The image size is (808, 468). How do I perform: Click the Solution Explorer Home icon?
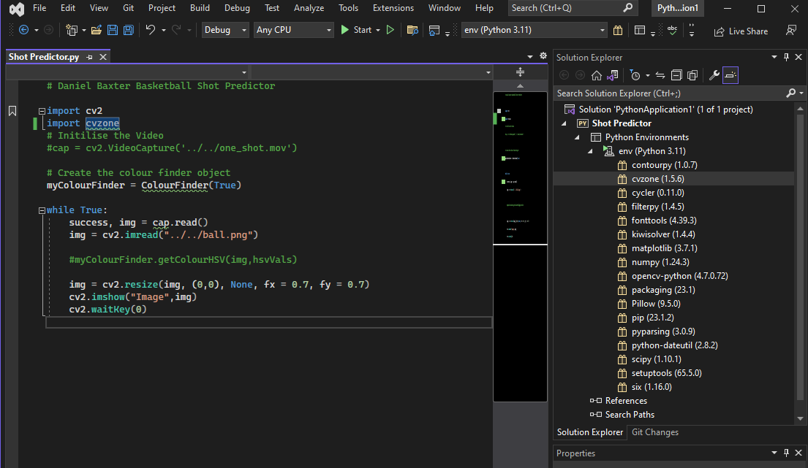pyautogui.click(x=596, y=76)
